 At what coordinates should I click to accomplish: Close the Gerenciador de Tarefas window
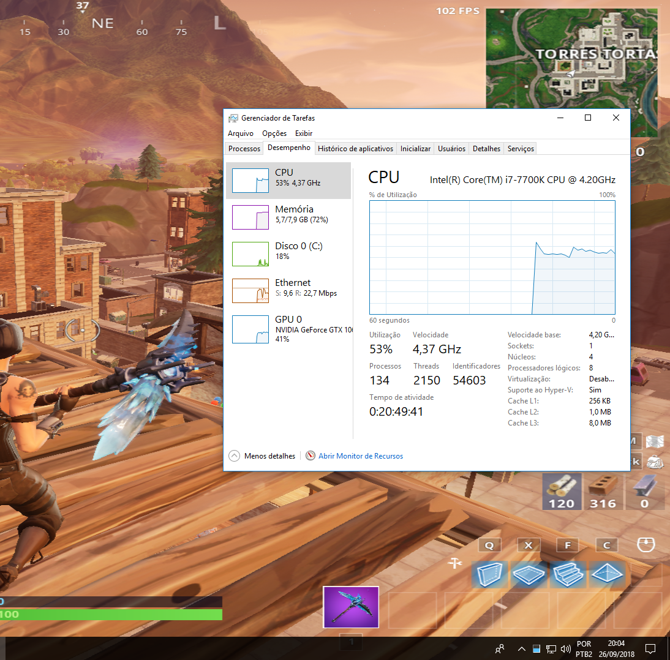615,118
